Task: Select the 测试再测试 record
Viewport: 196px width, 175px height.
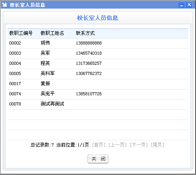Action: [98, 104]
